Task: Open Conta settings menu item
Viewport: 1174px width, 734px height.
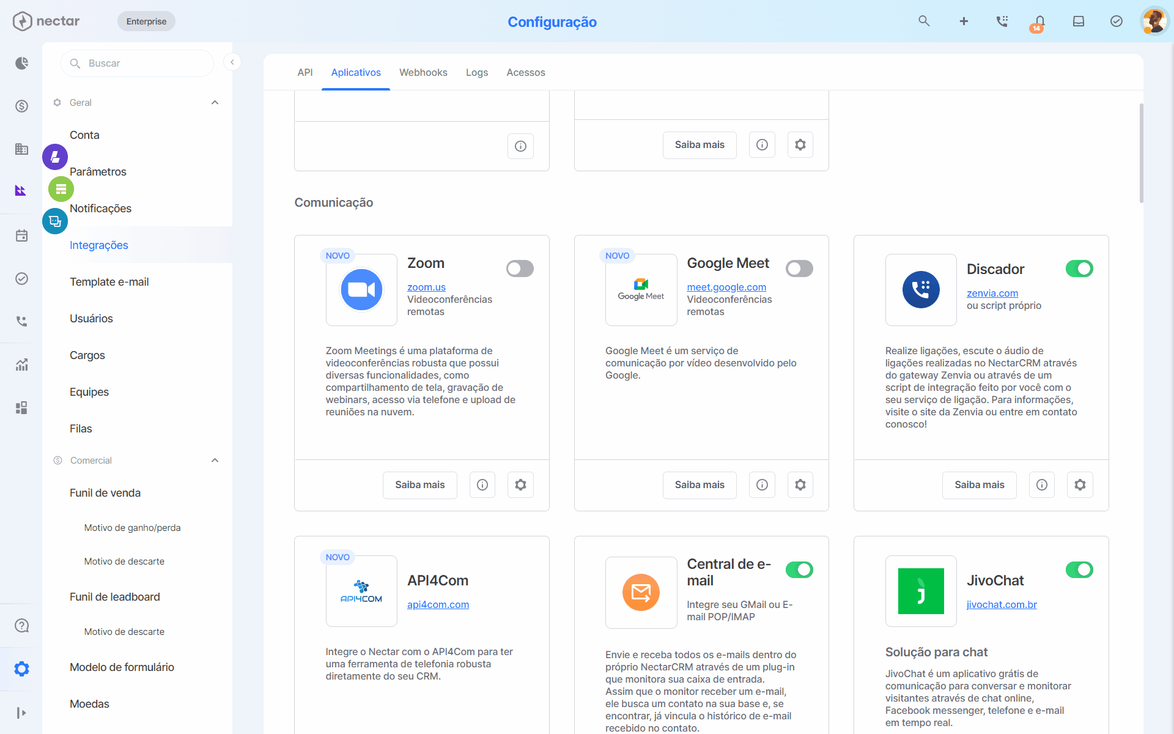Action: pos(84,135)
